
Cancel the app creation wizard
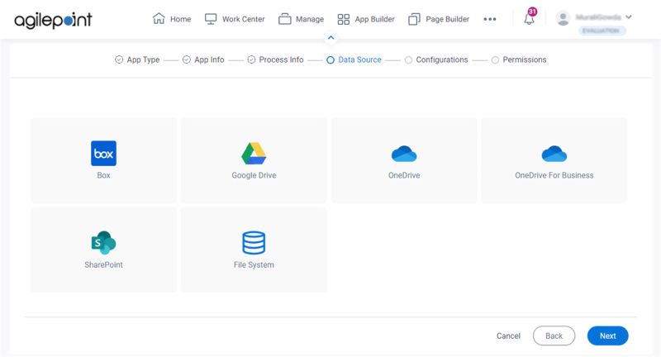point(508,336)
